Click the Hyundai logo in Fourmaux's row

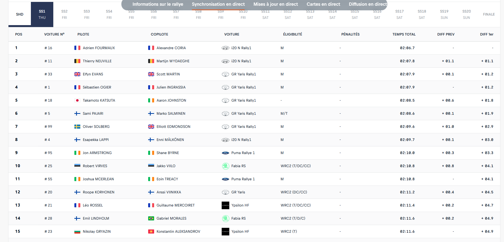click(x=225, y=48)
